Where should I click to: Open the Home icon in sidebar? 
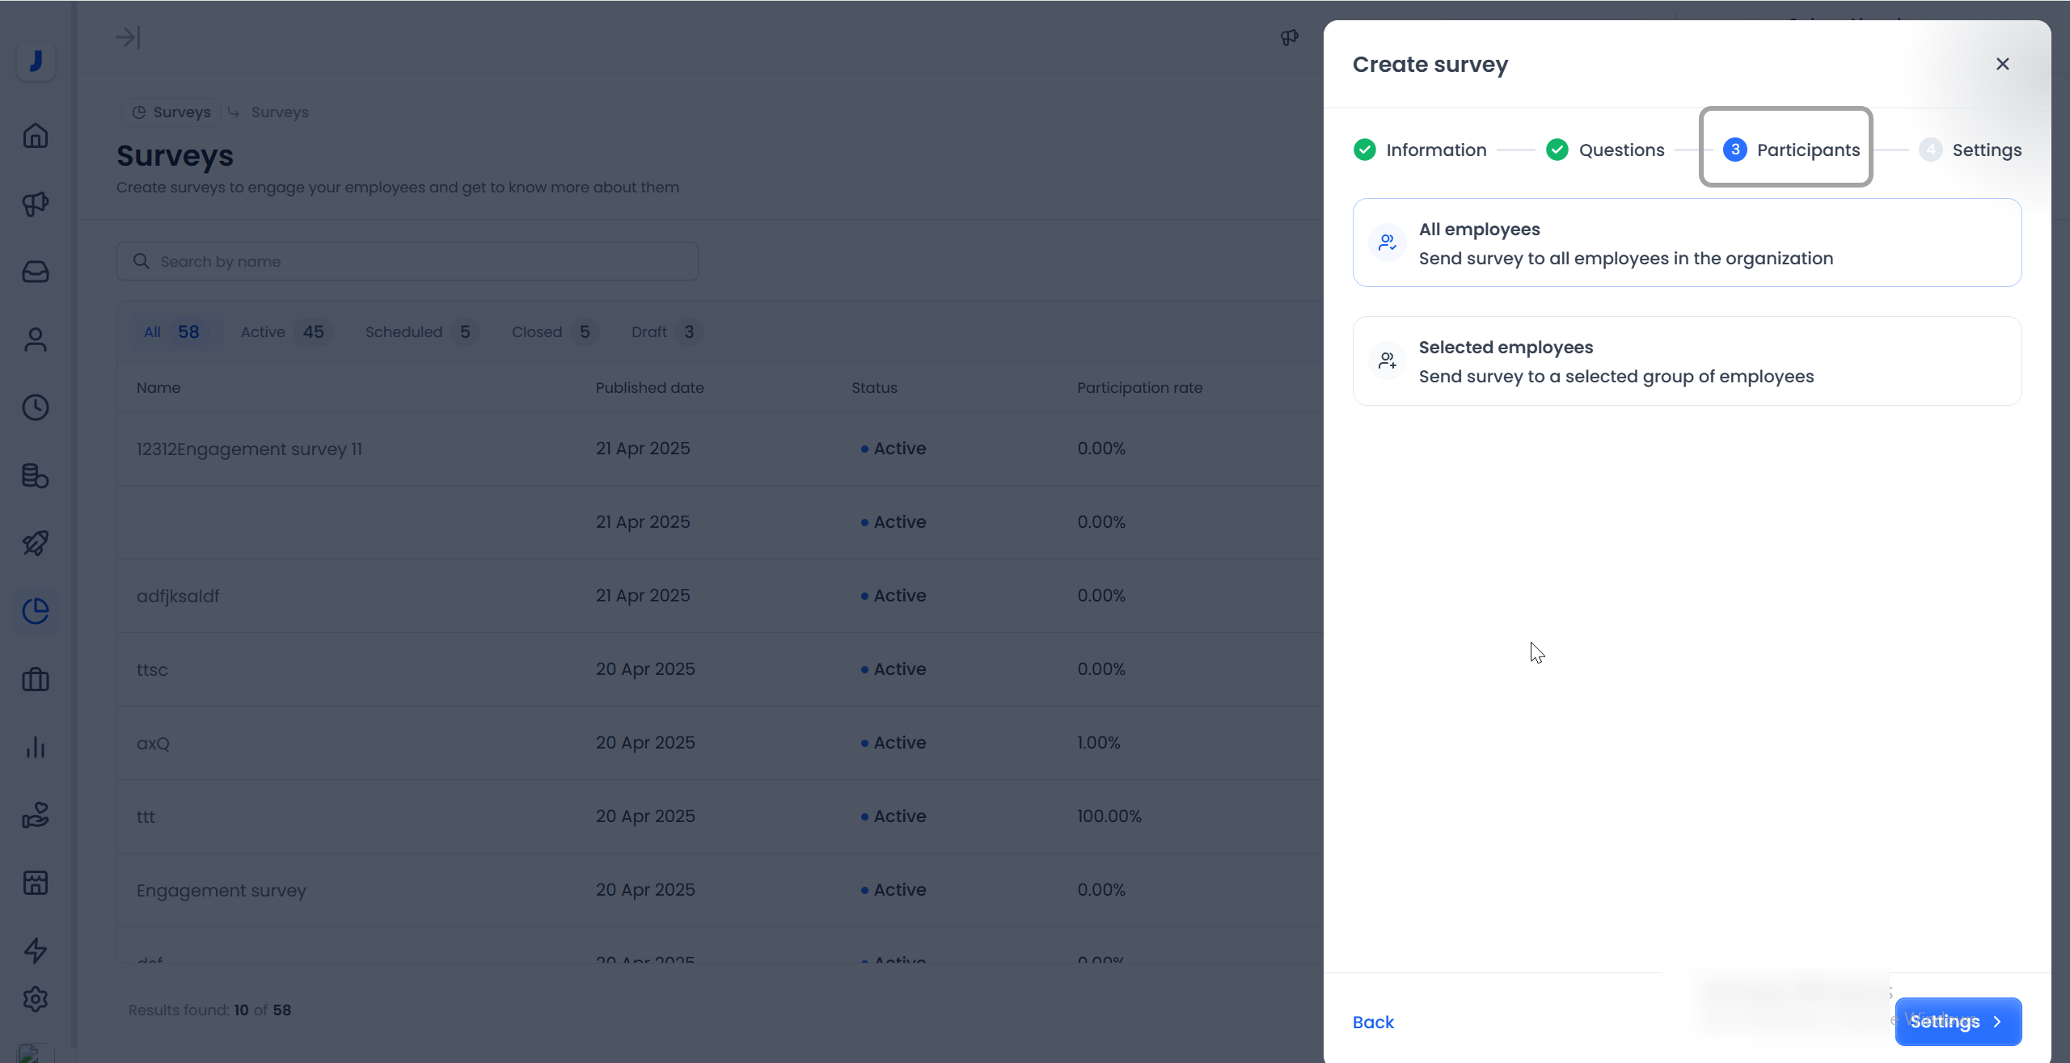tap(35, 136)
